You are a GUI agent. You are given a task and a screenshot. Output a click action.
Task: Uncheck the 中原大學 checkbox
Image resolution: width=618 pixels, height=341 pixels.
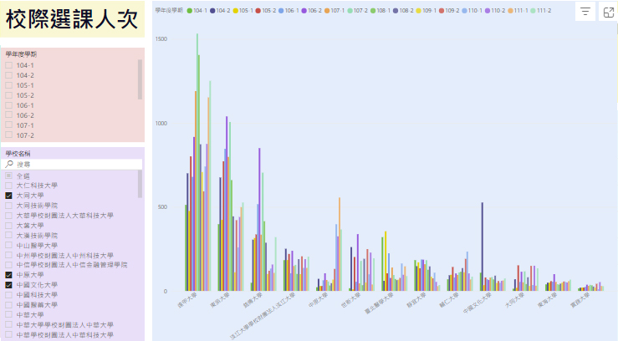pyautogui.click(x=9, y=275)
